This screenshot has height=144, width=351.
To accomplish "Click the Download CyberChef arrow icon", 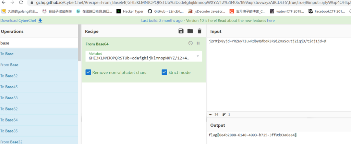I will (x=40, y=20).
